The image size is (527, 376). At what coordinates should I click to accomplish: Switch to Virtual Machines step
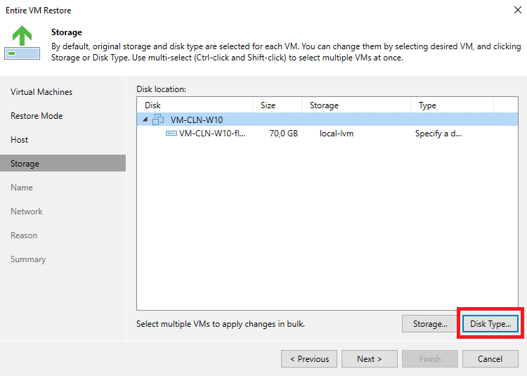pyautogui.click(x=41, y=92)
